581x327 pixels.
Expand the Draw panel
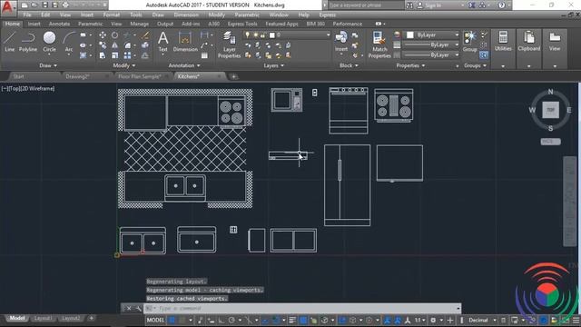[48, 65]
